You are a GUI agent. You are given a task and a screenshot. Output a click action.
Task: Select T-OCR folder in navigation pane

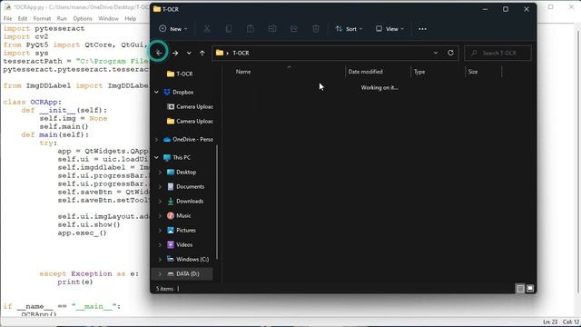[184, 74]
